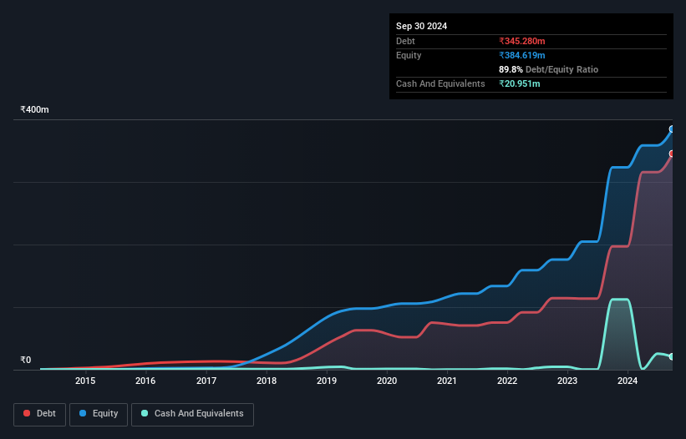This screenshot has width=686, height=439.
Task: Click the ₹384.619m equity value
Action: coord(522,55)
